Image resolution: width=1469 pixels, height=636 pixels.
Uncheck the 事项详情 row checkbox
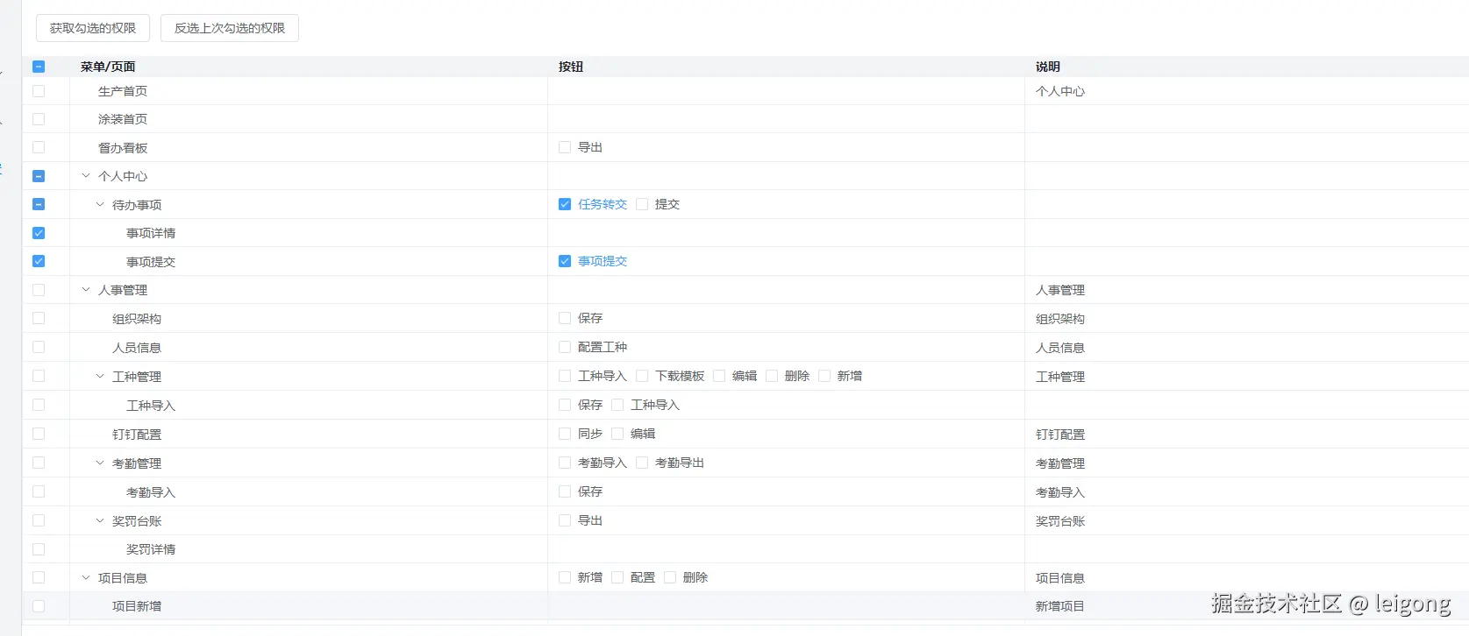pyautogui.click(x=39, y=233)
